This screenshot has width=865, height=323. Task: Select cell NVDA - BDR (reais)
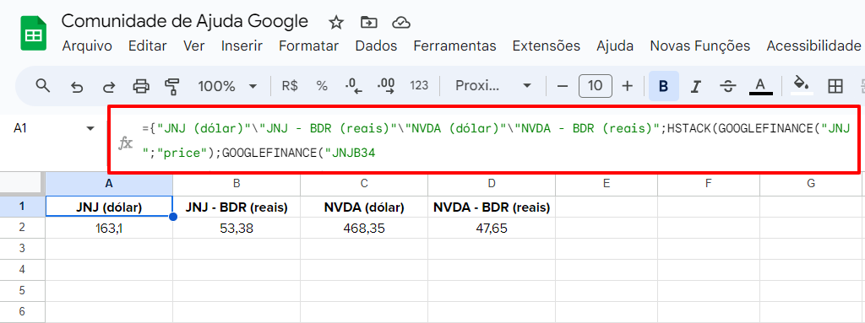tap(492, 207)
